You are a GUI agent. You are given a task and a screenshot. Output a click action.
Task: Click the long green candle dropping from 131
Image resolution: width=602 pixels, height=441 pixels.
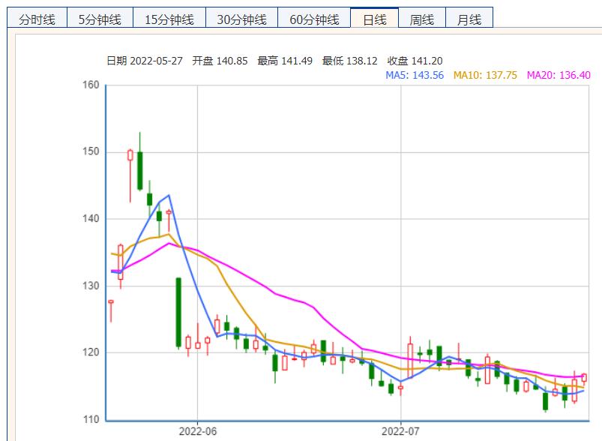tap(178, 312)
